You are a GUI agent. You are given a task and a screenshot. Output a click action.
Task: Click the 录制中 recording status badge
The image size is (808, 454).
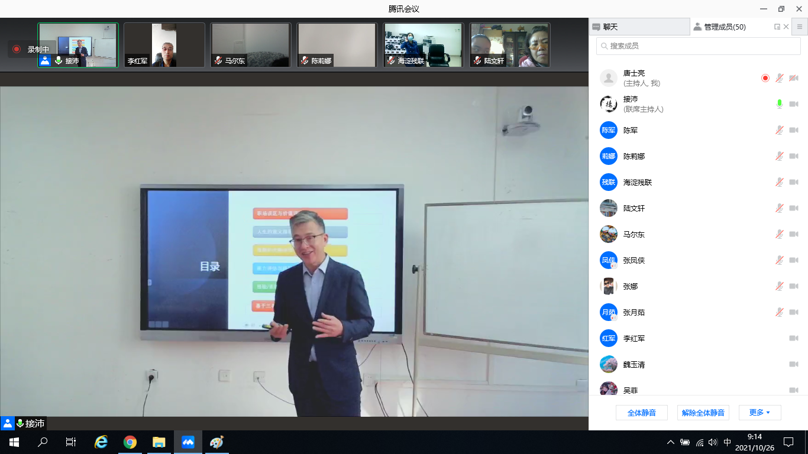tap(32, 49)
